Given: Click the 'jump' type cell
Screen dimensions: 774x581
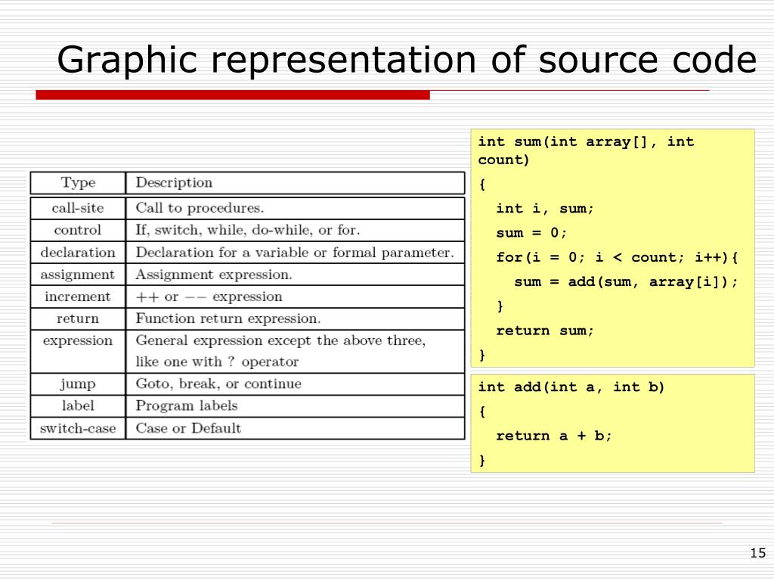Looking at the screenshot, I should 78,384.
